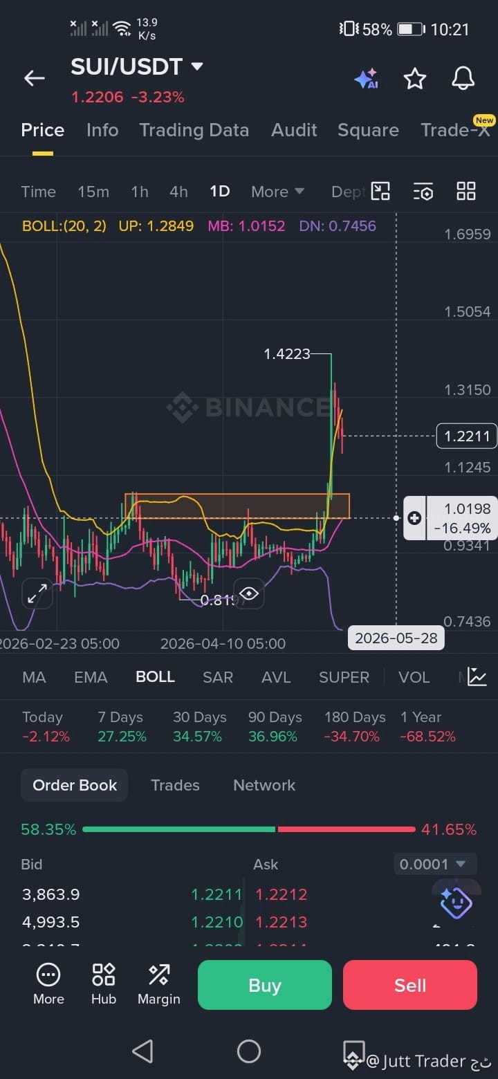Enable the EMA indicator
This screenshot has width=498, height=1079.
tap(91, 677)
